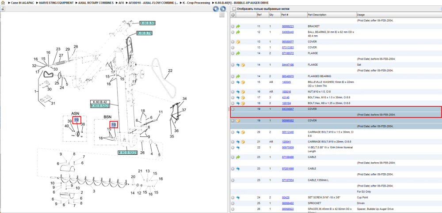
Task: Click blue arrow for part 87281698 CABLE
Action: coord(238,169)
